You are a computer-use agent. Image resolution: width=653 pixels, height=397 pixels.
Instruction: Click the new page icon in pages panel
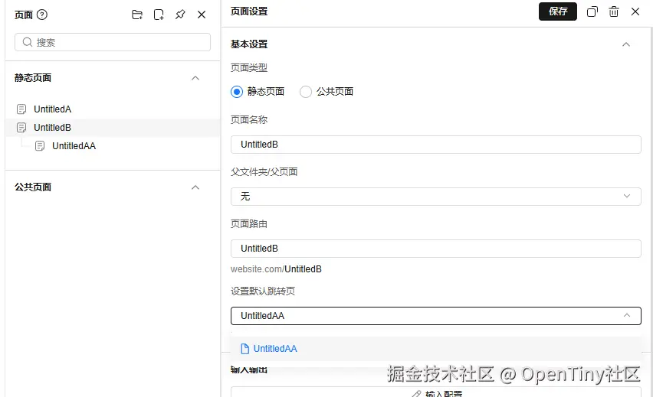point(159,15)
